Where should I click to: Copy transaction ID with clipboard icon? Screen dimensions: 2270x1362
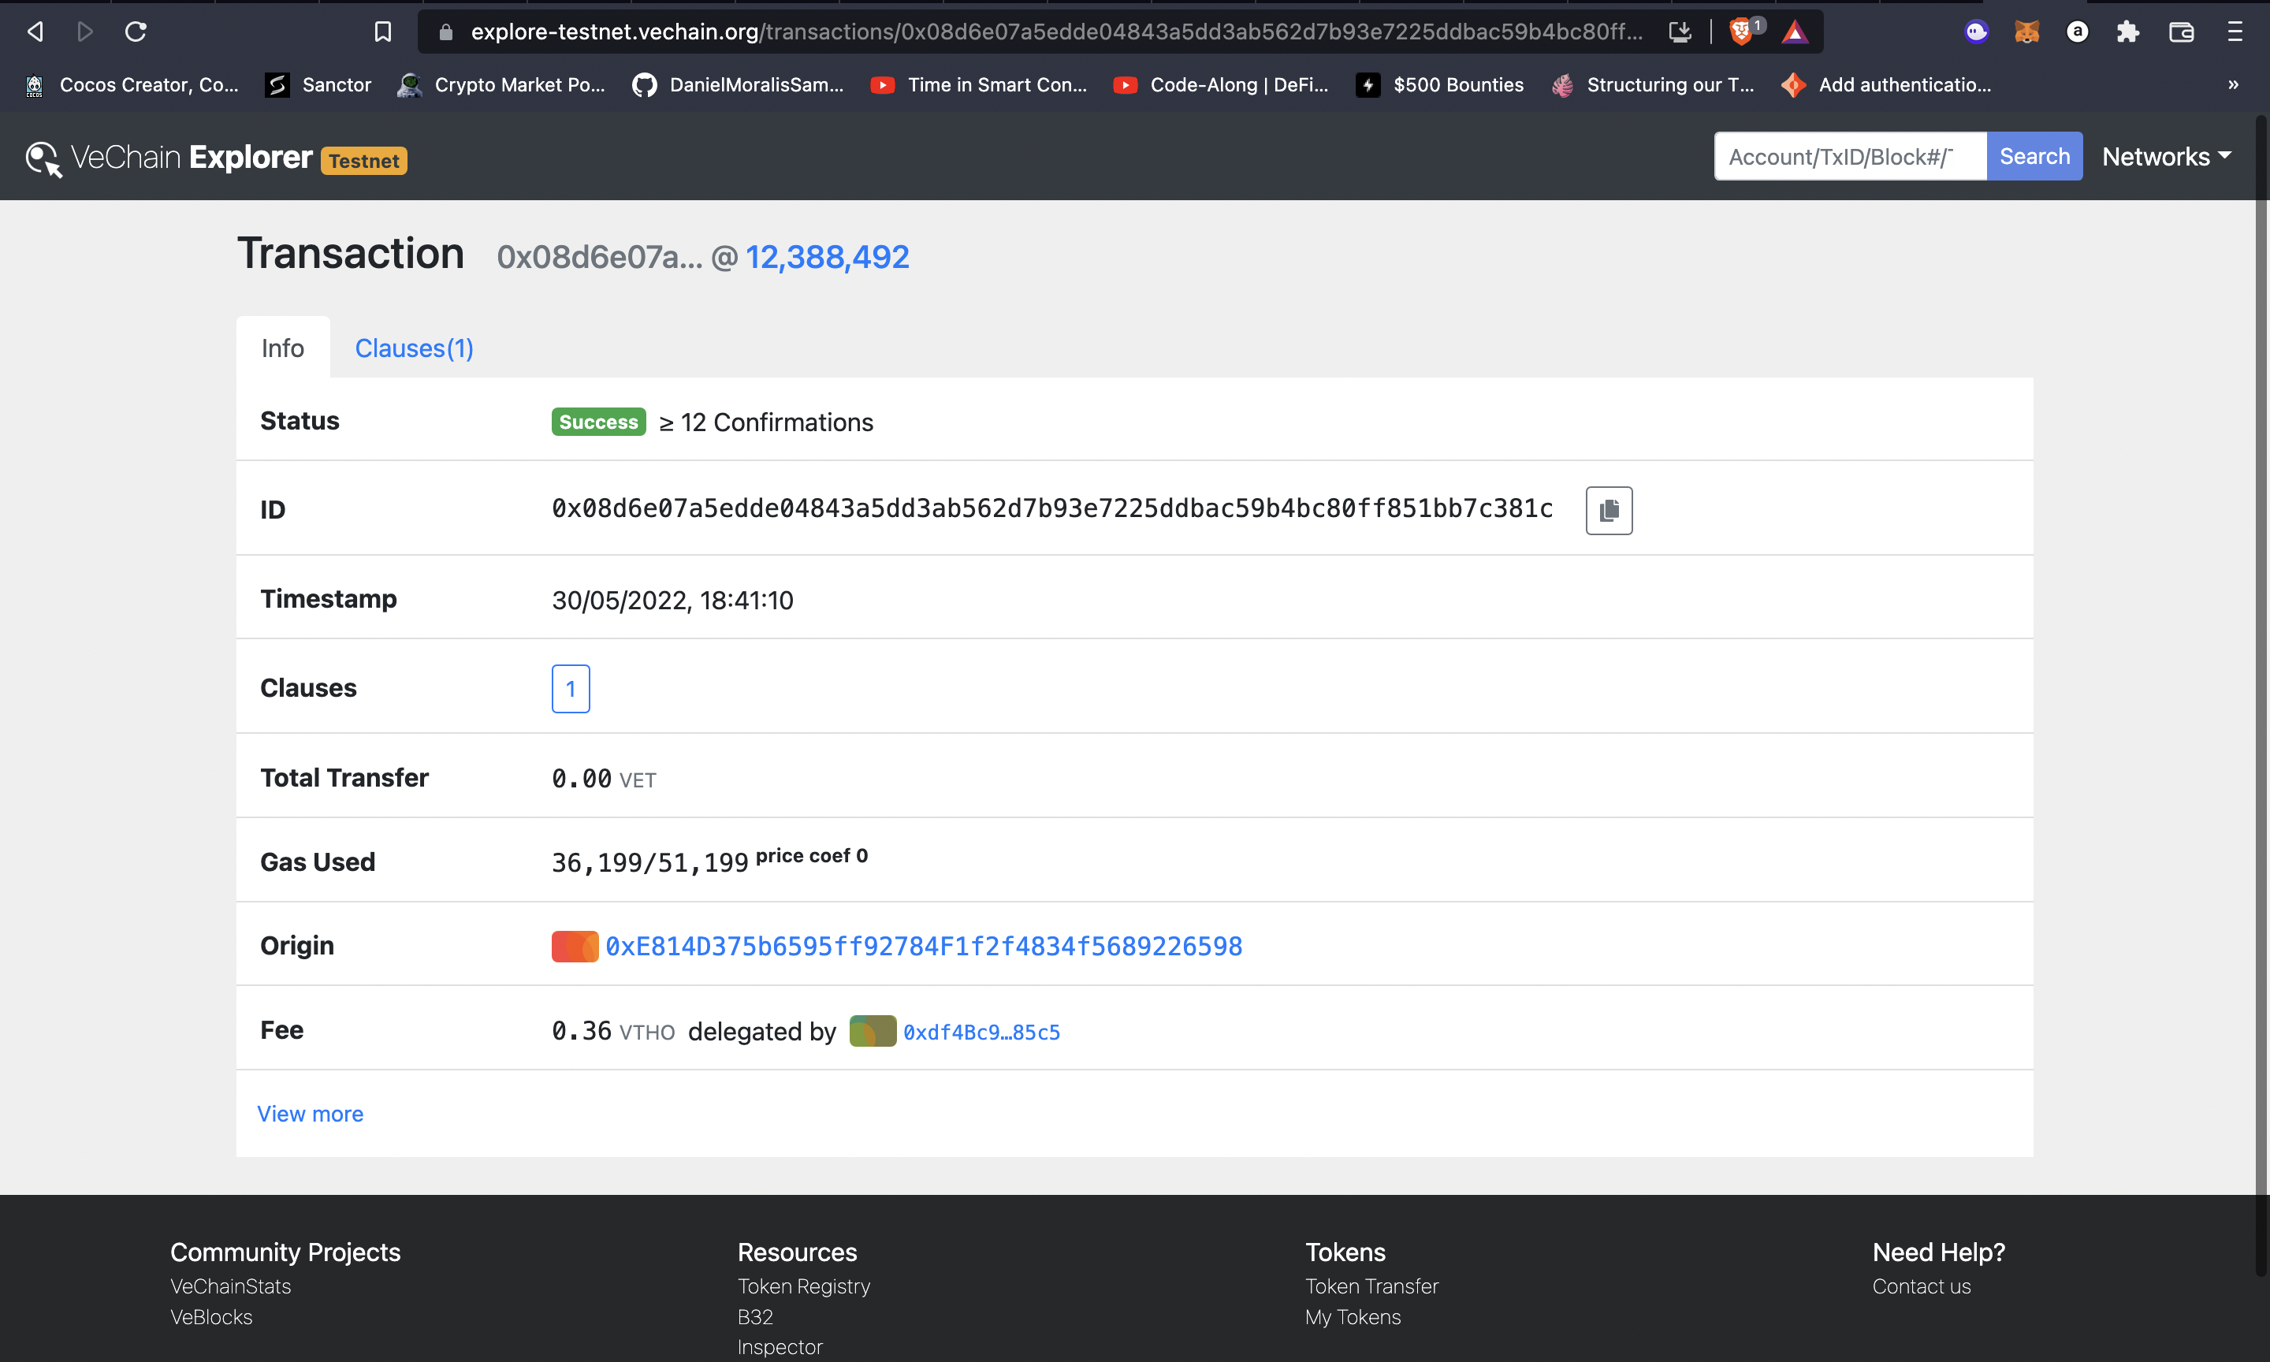pos(1609,510)
